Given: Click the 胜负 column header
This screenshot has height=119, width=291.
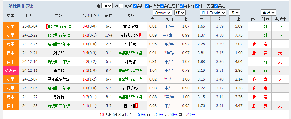Looking at the screenshot, I should pyautogui.click(x=254, y=19).
